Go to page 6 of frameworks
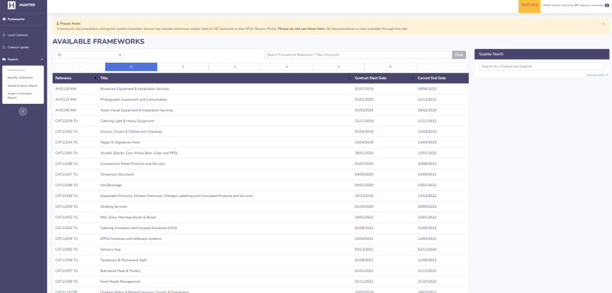The width and height of the screenshot is (612, 293). tap(390, 67)
